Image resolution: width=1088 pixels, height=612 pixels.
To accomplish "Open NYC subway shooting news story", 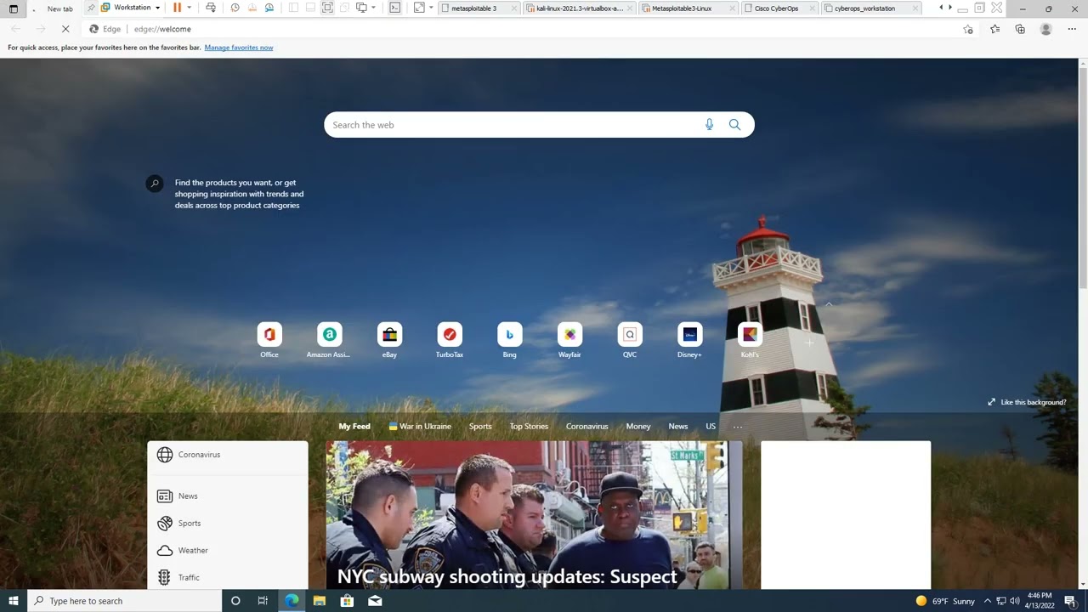I will click(x=534, y=515).
